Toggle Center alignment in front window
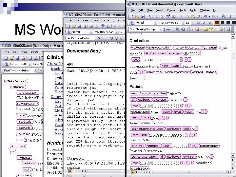Viewport: 236px width, 177px height. tap(223, 23)
